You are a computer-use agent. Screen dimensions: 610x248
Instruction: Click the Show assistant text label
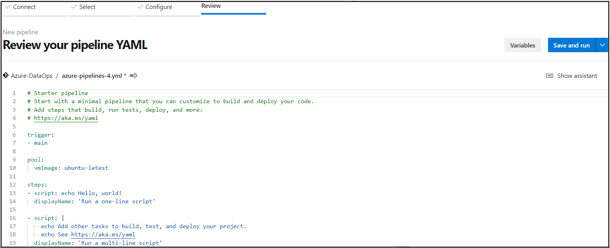click(577, 76)
